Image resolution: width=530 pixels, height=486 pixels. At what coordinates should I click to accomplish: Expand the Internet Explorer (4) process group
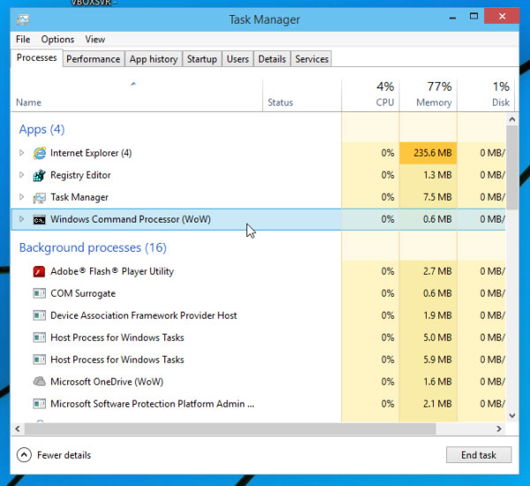pos(21,153)
